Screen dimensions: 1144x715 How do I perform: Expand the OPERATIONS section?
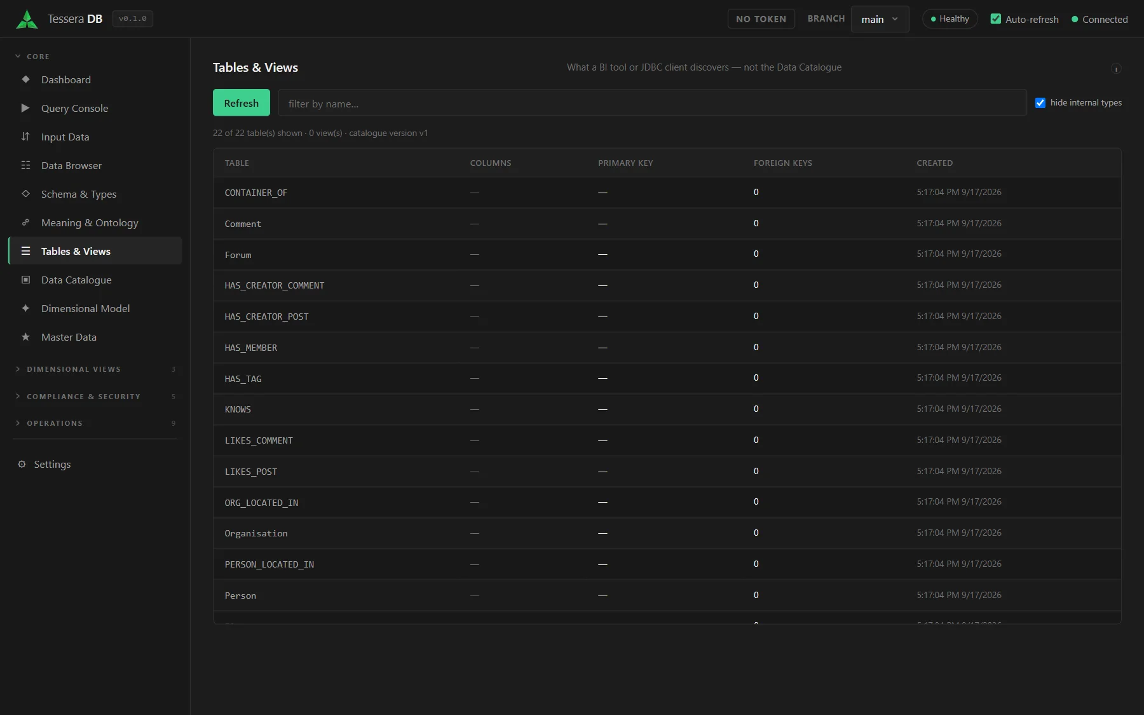pyautogui.click(x=95, y=423)
